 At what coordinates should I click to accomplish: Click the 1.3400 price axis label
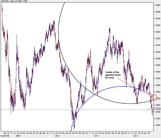pos(157,78)
